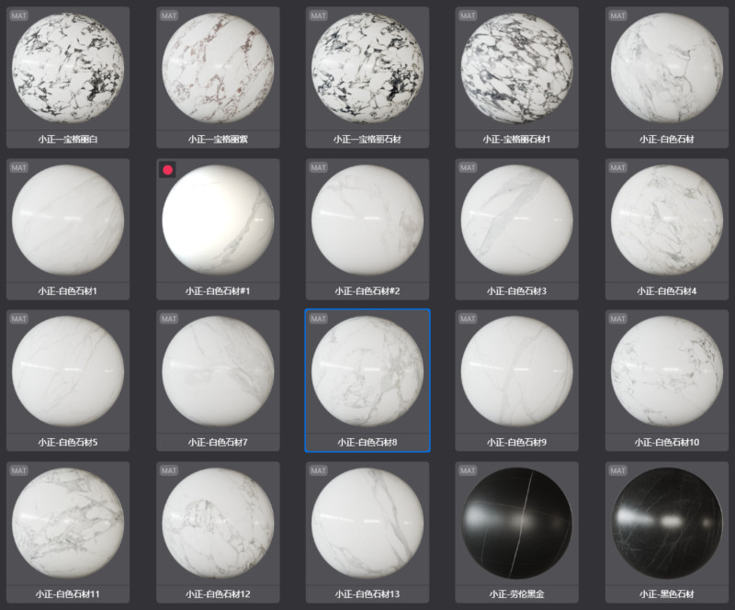Choose the 小正-劳伦黑金 black sphere

tap(516, 524)
